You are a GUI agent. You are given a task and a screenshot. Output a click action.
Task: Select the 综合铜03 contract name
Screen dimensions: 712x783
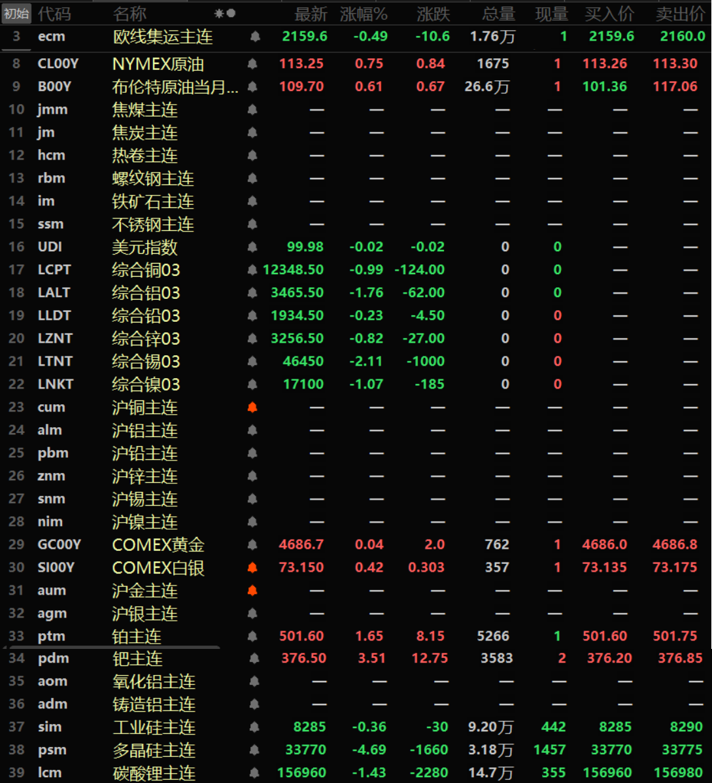[146, 270]
